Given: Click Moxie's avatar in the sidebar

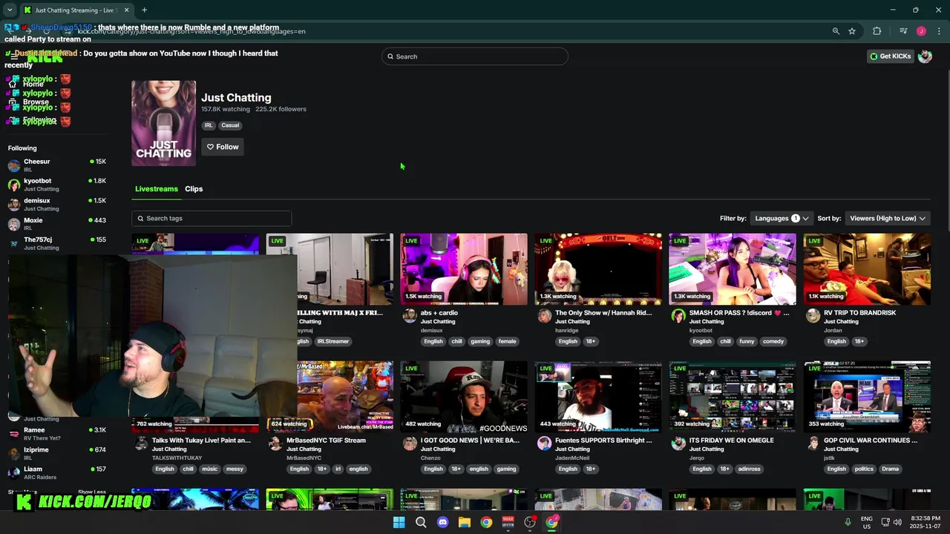Looking at the screenshot, I should pos(14,224).
